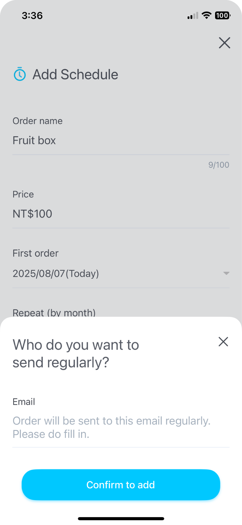Tap the Order name label
Image resolution: width=242 pixels, height=525 pixels.
click(x=37, y=121)
